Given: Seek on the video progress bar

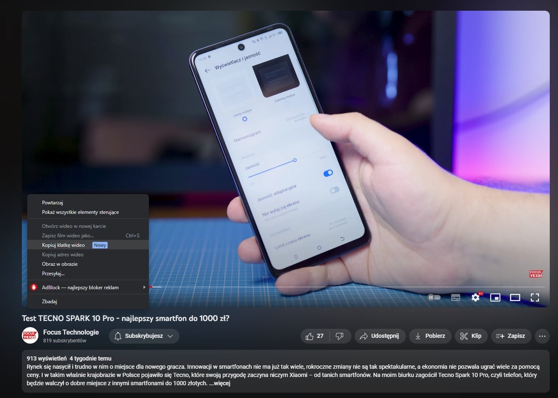Looking at the screenshot, I should click(x=330, y=287).
